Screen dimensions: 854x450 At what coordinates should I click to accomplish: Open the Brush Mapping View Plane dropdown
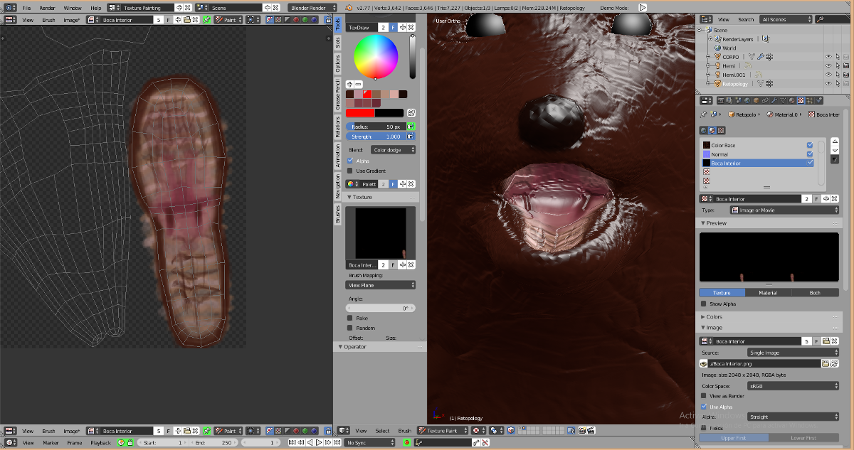point(381,285)
